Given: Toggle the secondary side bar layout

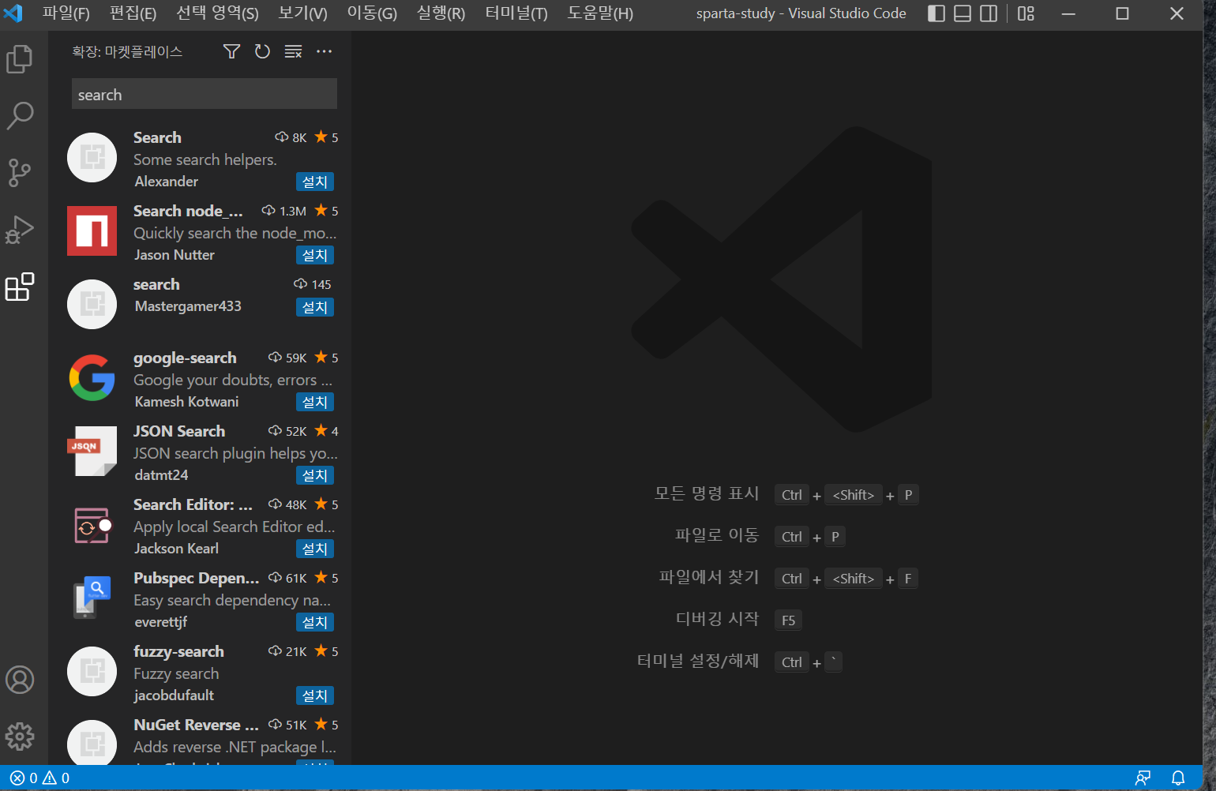Looking at the screenshot, I should (989, 13).
